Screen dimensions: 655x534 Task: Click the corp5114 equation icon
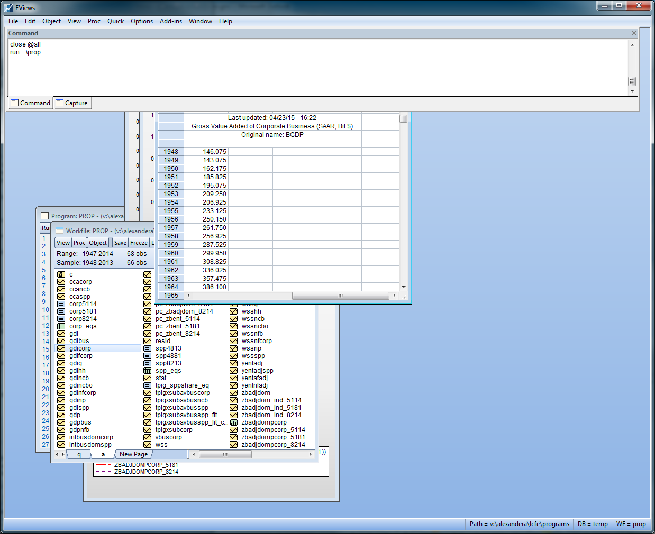pos(61,304)
